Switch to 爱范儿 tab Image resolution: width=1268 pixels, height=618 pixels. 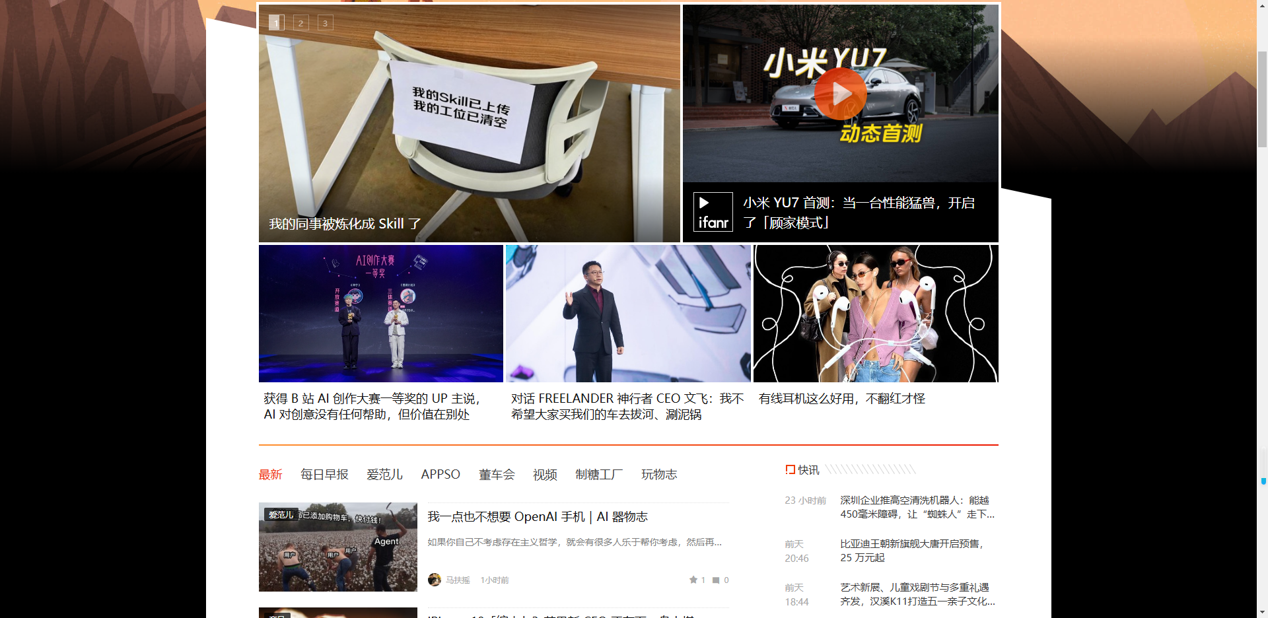pyautogui.click(x=384, y=475)
